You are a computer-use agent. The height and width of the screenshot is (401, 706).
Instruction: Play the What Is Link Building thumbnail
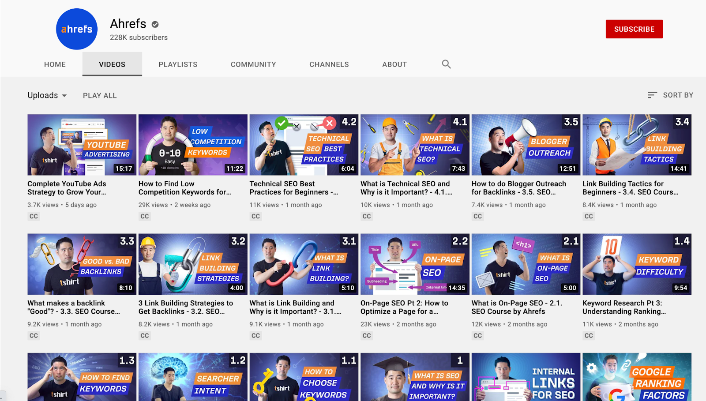coord(304,264)
